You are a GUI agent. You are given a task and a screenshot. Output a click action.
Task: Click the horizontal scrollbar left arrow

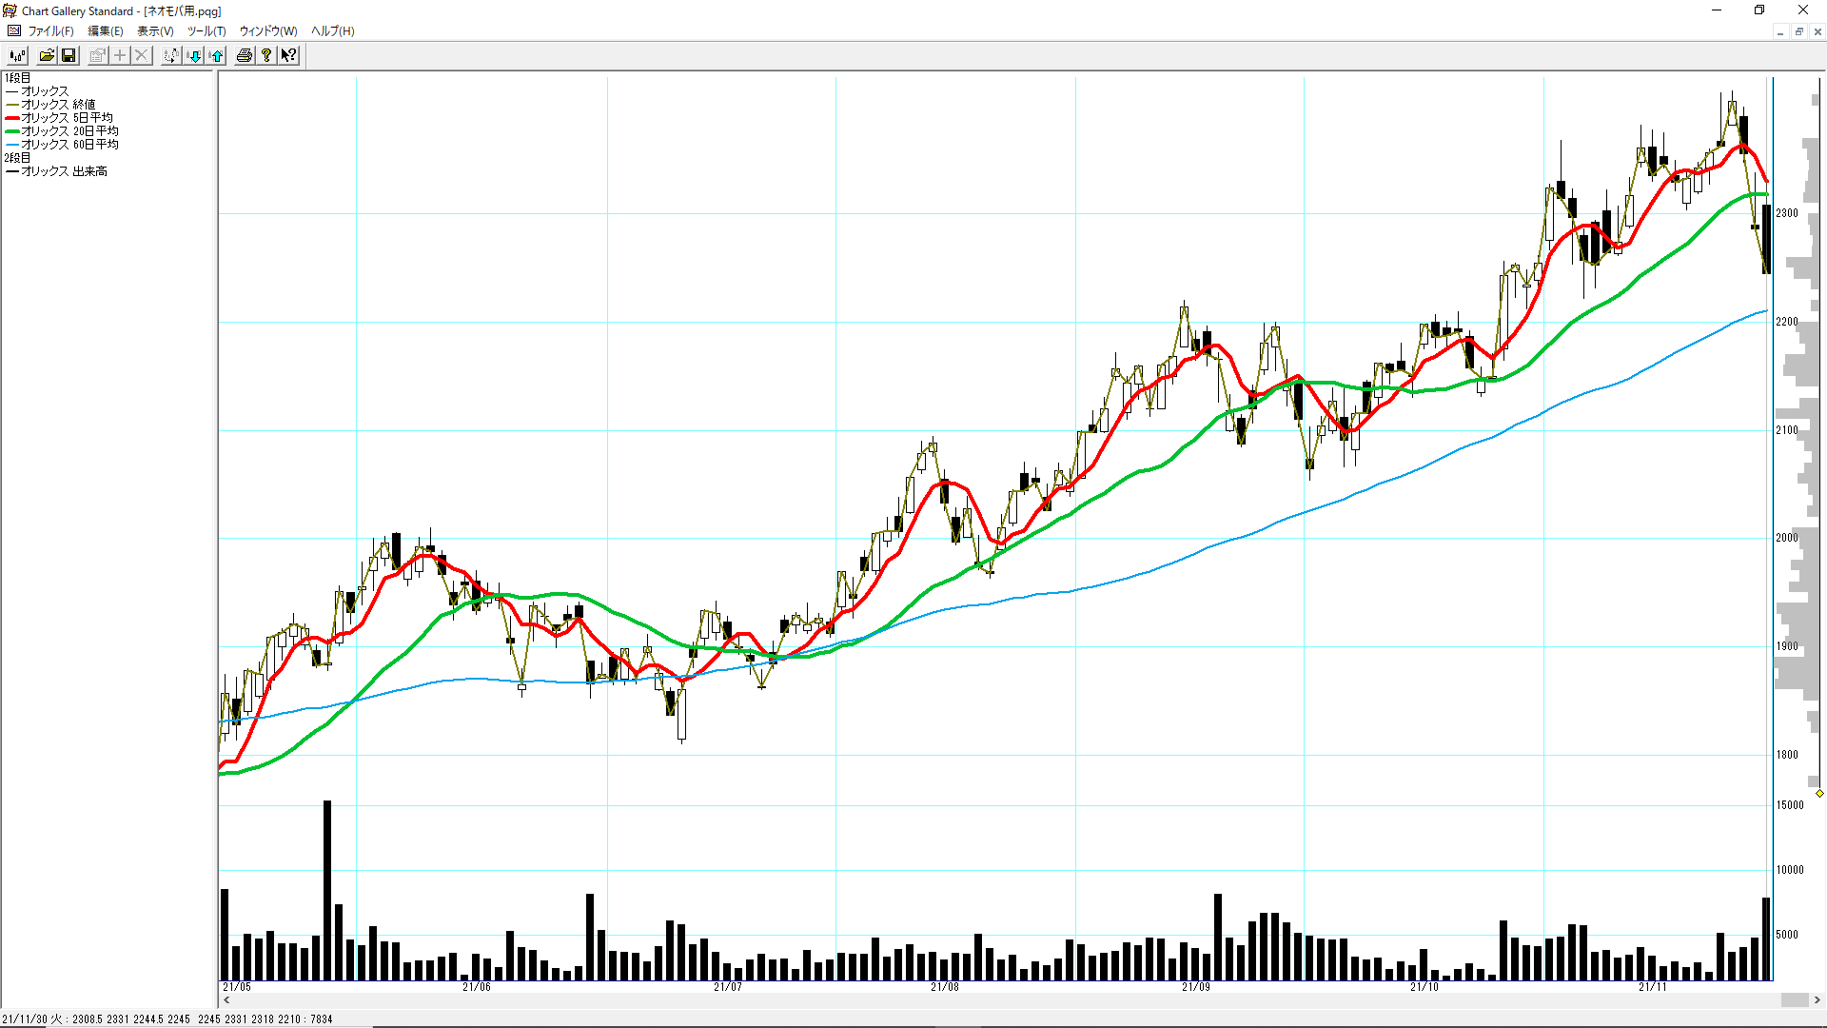click(226, 1000)
